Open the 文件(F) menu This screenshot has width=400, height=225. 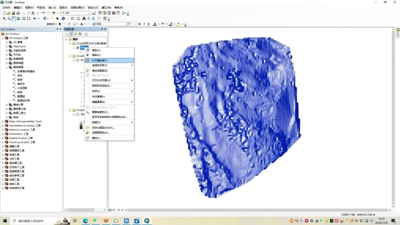click(x=6, y=7)
